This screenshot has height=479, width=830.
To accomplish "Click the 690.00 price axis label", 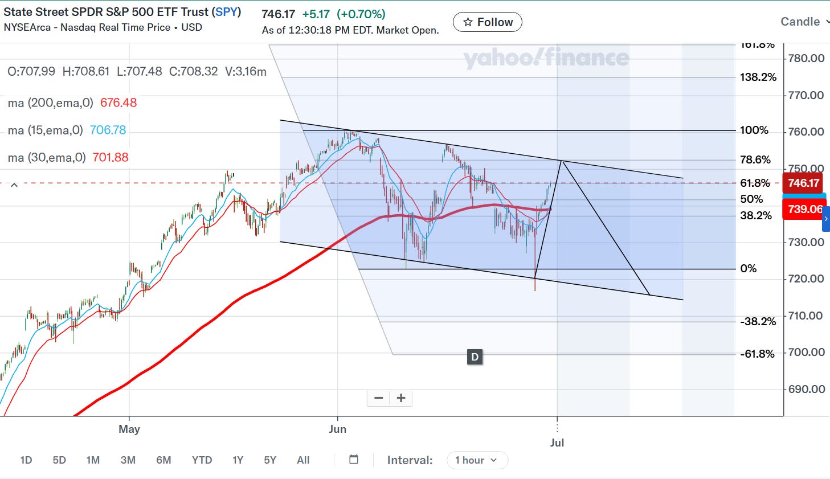I will click(x=806, y=389).
